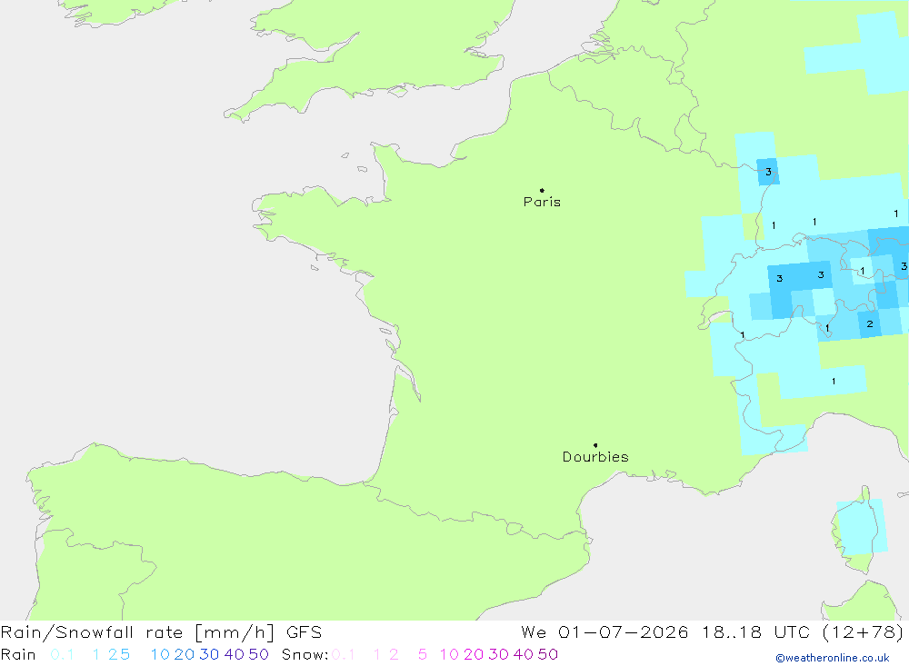Click the Dourbies location dot marker
This screenshot has width=909, height=666.
[595, 445]
